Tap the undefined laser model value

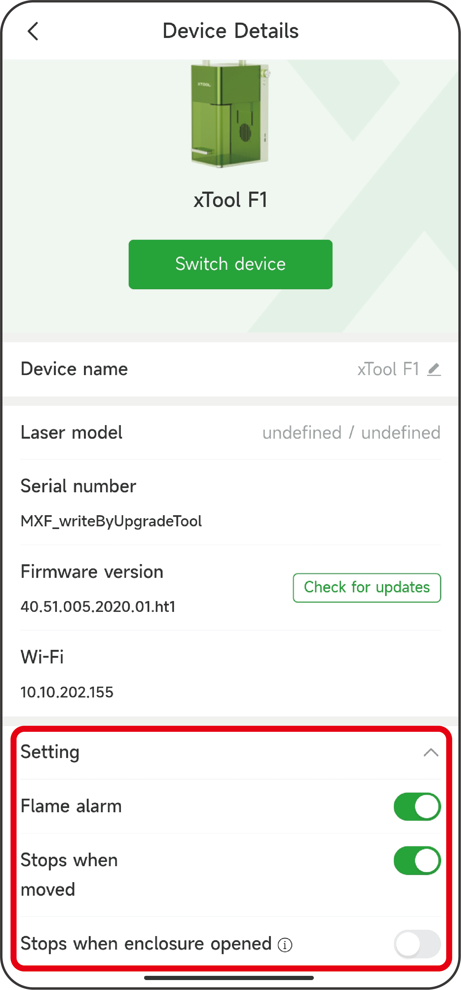[x=351, y=432]
